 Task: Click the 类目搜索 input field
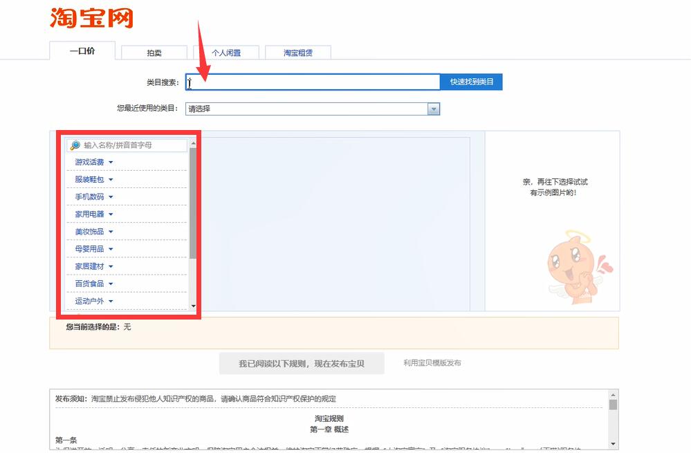pos(313,82)
